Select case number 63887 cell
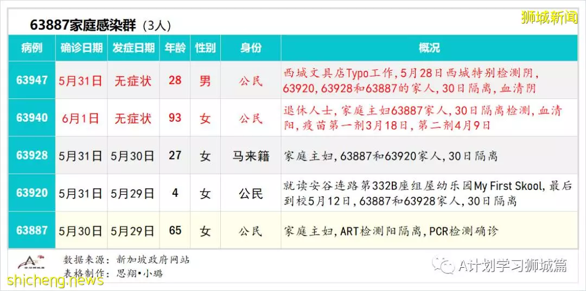586x291 pixels. click(x=32, y=230)
